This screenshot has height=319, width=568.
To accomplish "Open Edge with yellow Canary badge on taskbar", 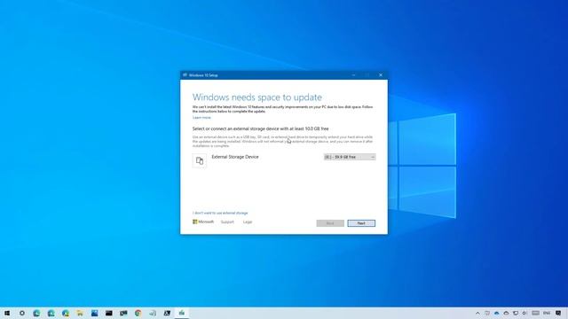I will pos(66,313).
